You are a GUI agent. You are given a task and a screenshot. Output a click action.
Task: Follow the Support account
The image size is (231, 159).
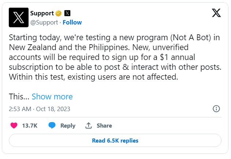click(72, 22)
